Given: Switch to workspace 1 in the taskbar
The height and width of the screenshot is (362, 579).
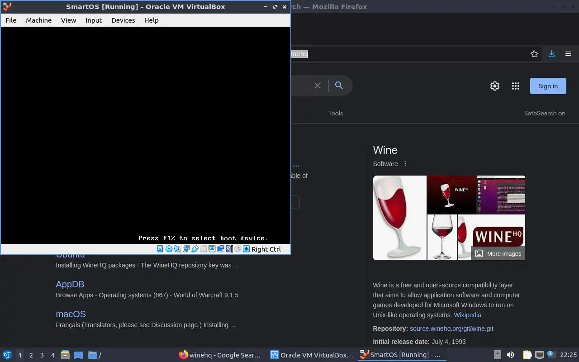Looking at the screenshot, I should pos(20,355).
